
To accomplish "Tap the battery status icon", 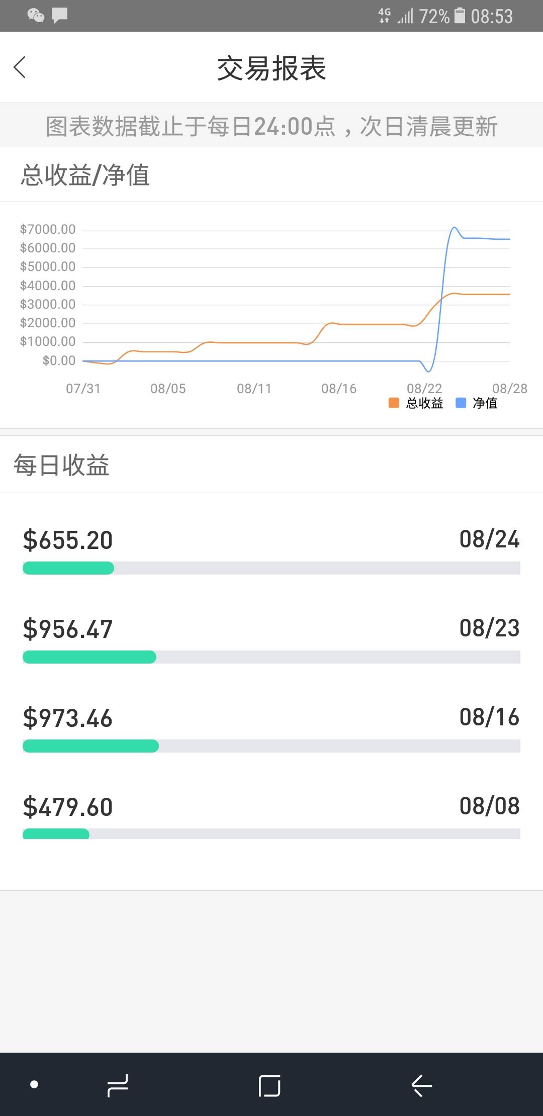I will 460,16.
